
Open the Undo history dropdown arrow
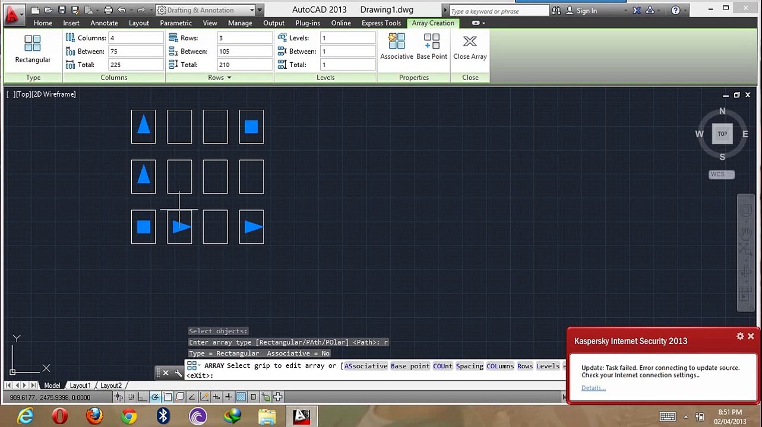click(x=131, y=10)
